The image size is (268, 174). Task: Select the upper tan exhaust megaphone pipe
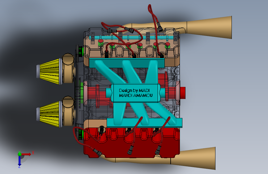tap(209, 28)
